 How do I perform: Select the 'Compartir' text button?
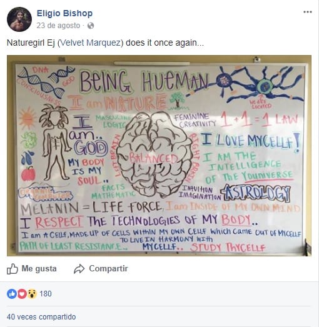pos(108,269)
